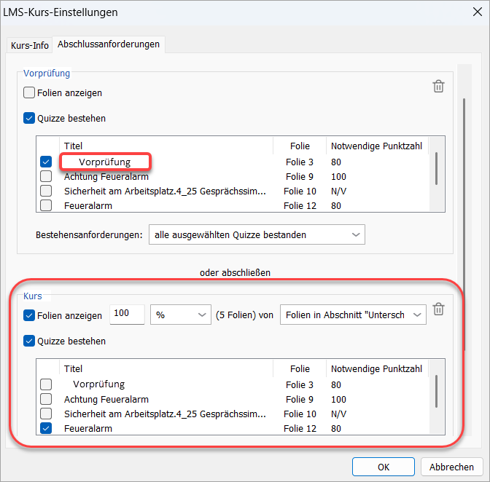Confirm settings with the OK button
Image resolution: width=490 pixels, height=482 pixels.
[x=383, y=467]
